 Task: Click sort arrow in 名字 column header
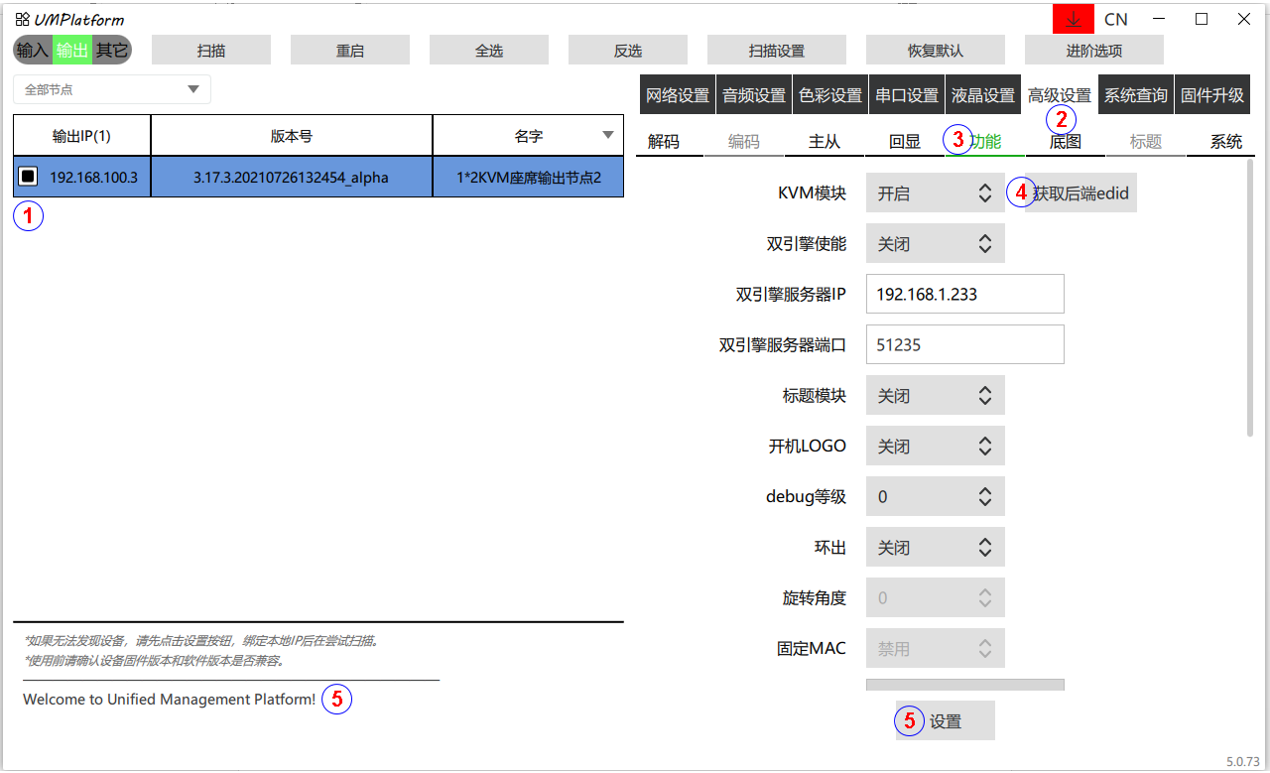(x=608, y=136)
